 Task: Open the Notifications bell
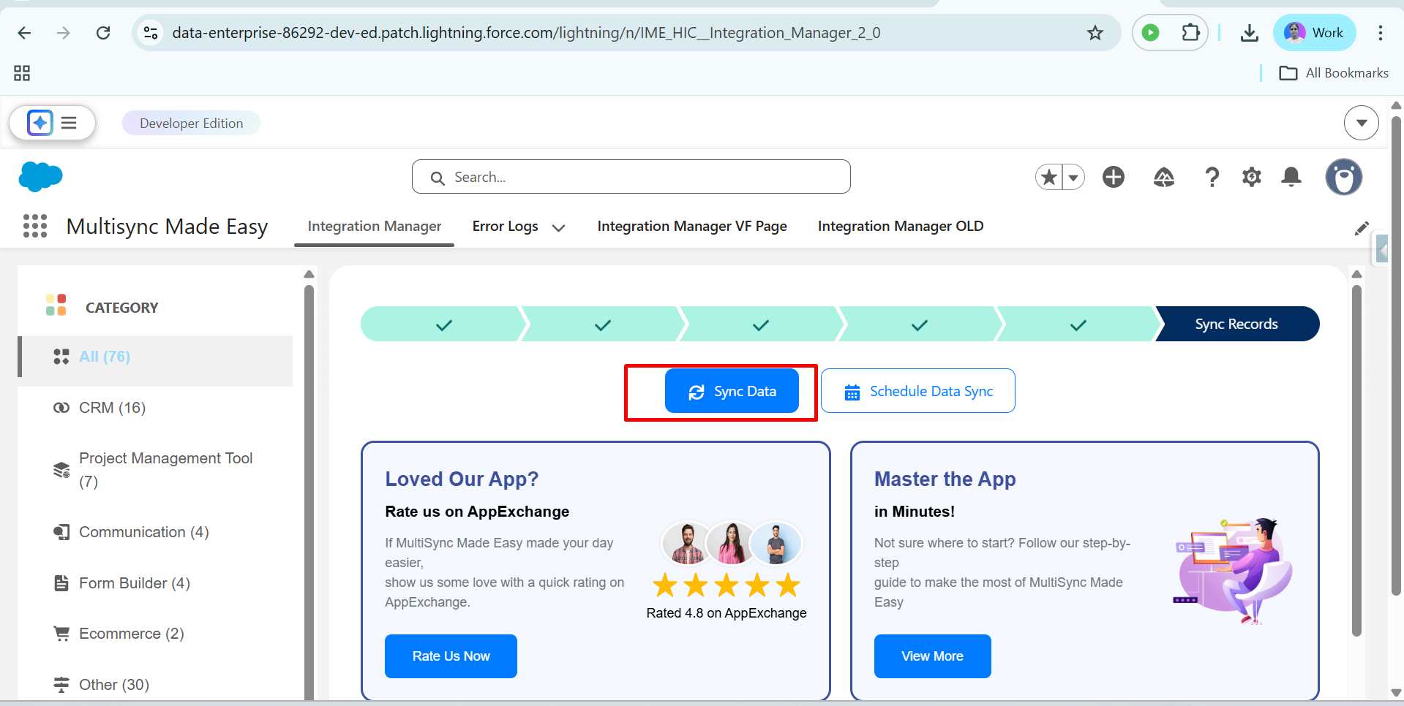click(1291, 177)
